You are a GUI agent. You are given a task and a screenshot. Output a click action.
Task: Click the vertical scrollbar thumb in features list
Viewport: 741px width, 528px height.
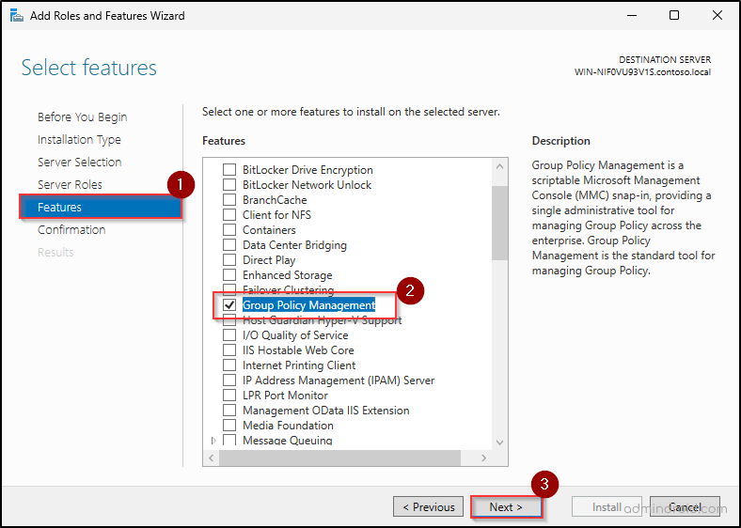[499, 223]
